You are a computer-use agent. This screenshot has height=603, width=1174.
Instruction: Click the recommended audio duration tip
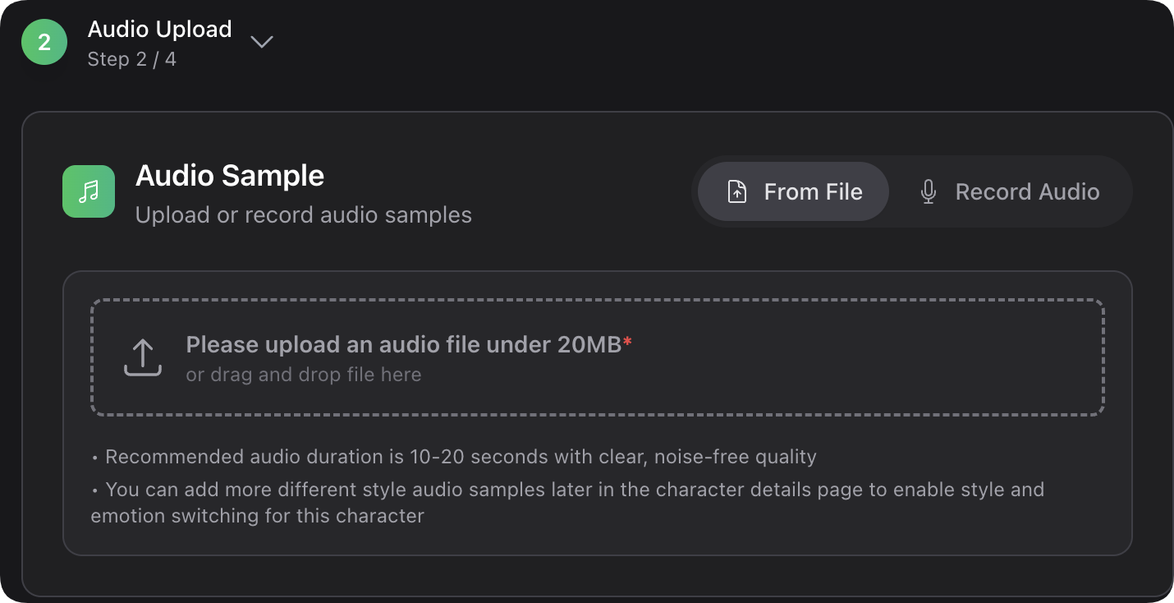coord(460,457)
